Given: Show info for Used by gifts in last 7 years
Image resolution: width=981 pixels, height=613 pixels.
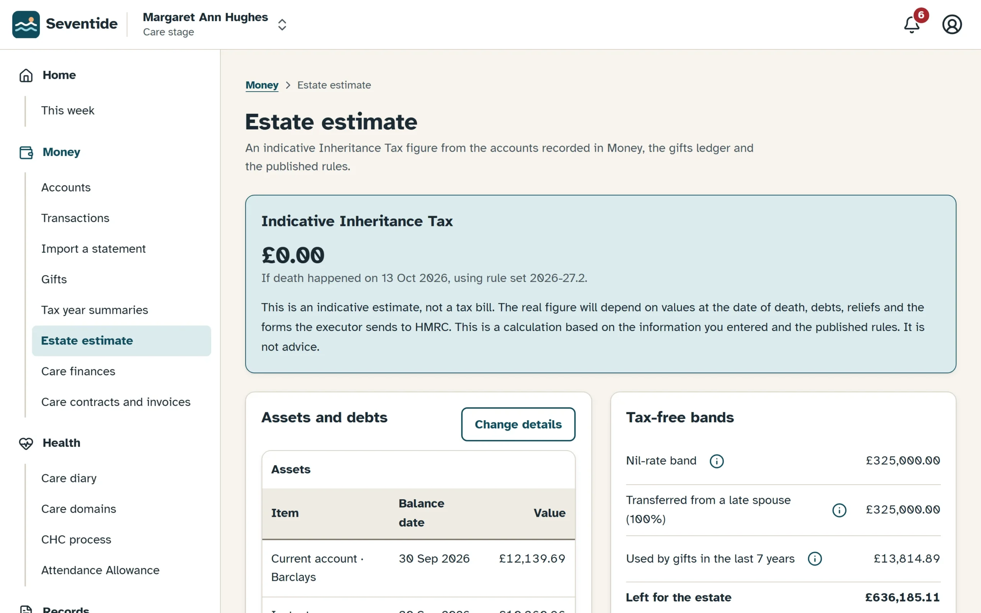Looking at the screenshot, I should 814,559.
